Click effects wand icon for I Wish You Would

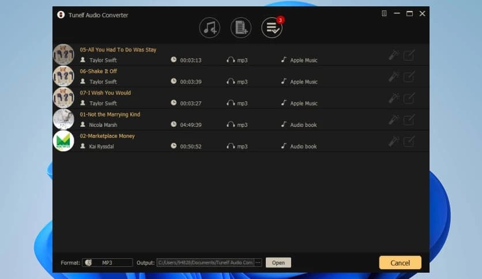coord(393,98)
